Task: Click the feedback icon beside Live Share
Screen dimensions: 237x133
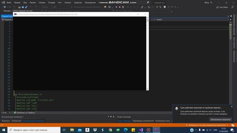Action: pyautogui.click(x=233, y=7)
